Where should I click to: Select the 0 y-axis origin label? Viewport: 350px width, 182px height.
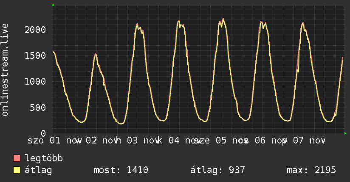click(x=44, y=133)
